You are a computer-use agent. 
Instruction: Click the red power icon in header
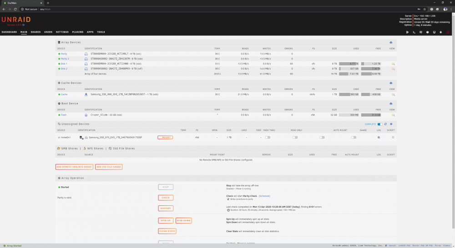(x=448, y=32)
